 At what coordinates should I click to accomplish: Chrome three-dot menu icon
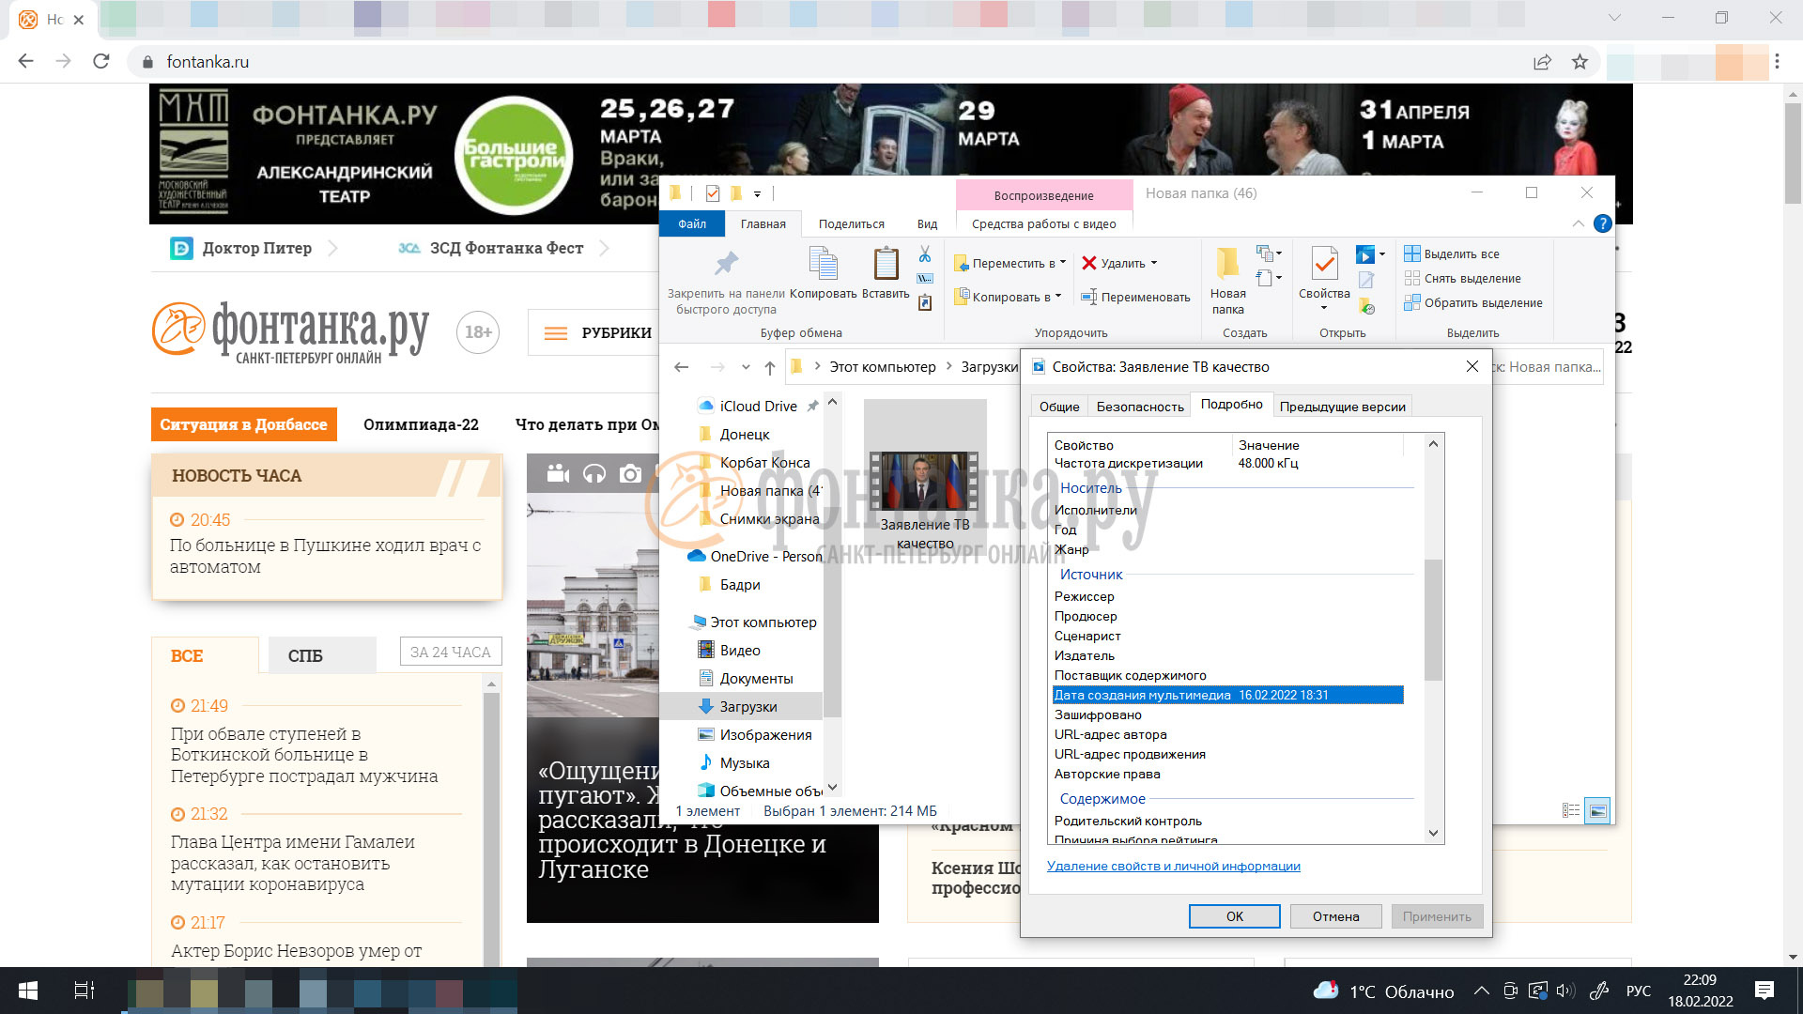point(1777,61)
